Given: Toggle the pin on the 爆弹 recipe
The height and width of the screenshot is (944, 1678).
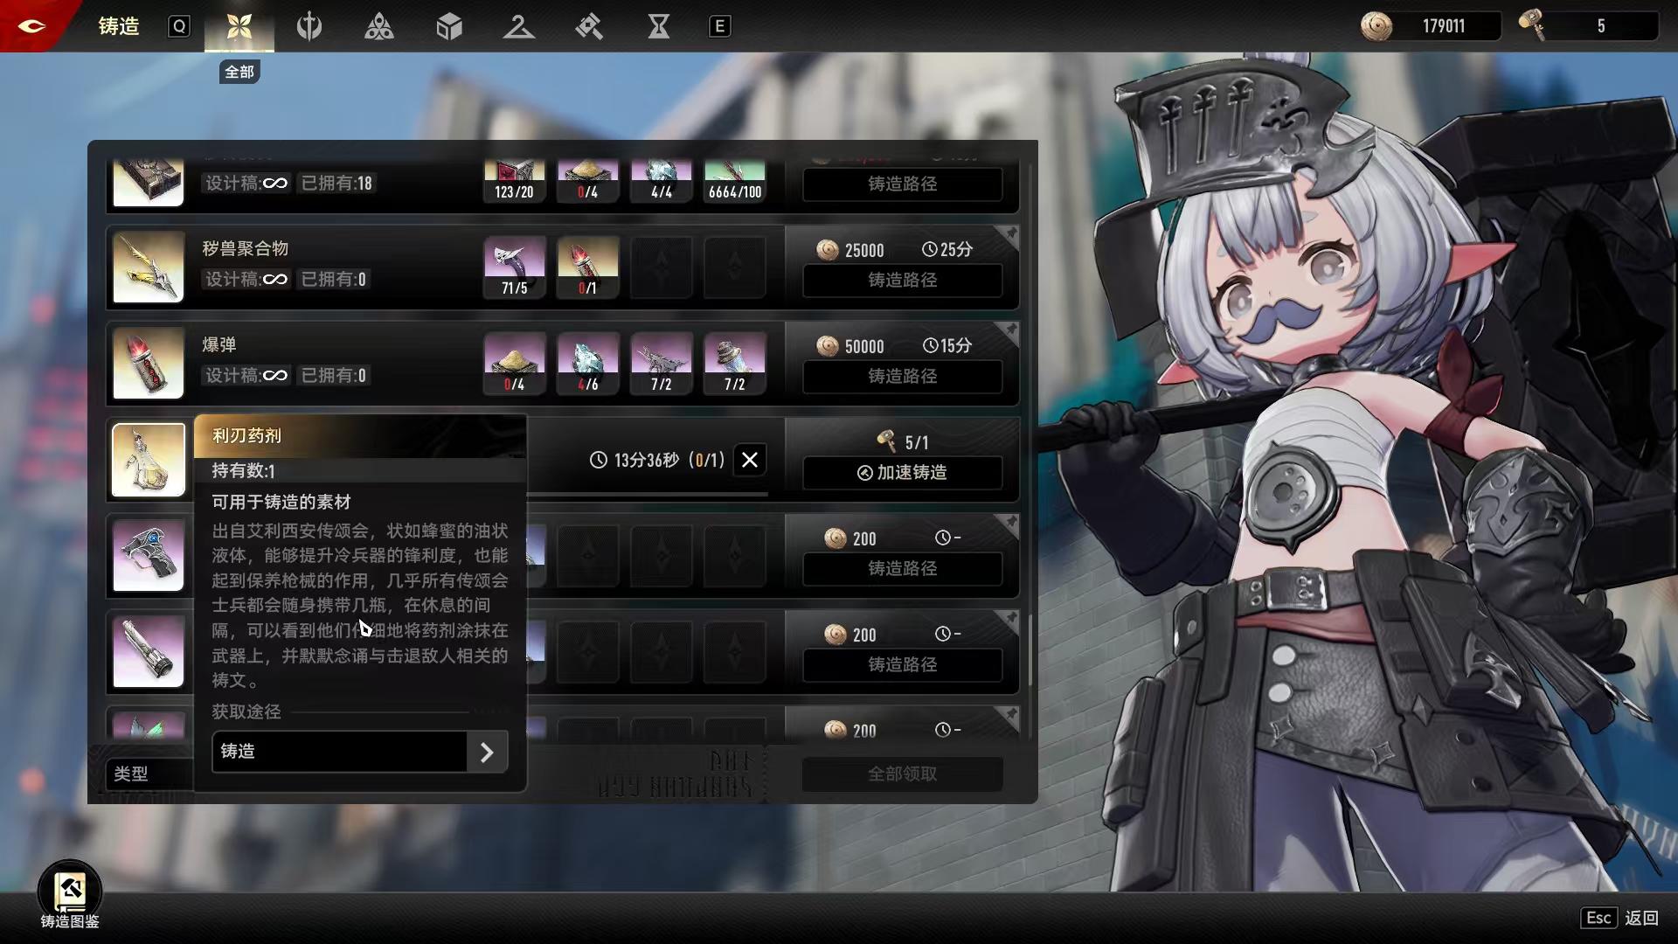Looking at the screenshot, I should click(1010, 330).
